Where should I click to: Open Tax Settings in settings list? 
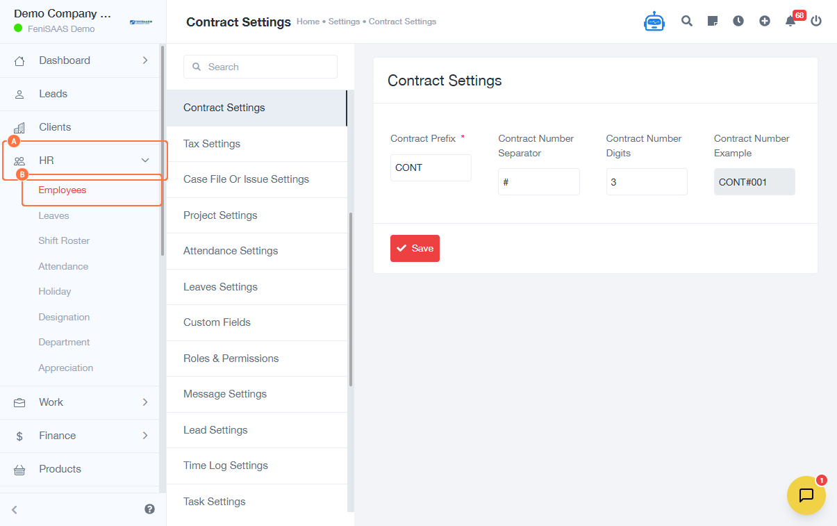pyautogui.click(x=212, y=144)
